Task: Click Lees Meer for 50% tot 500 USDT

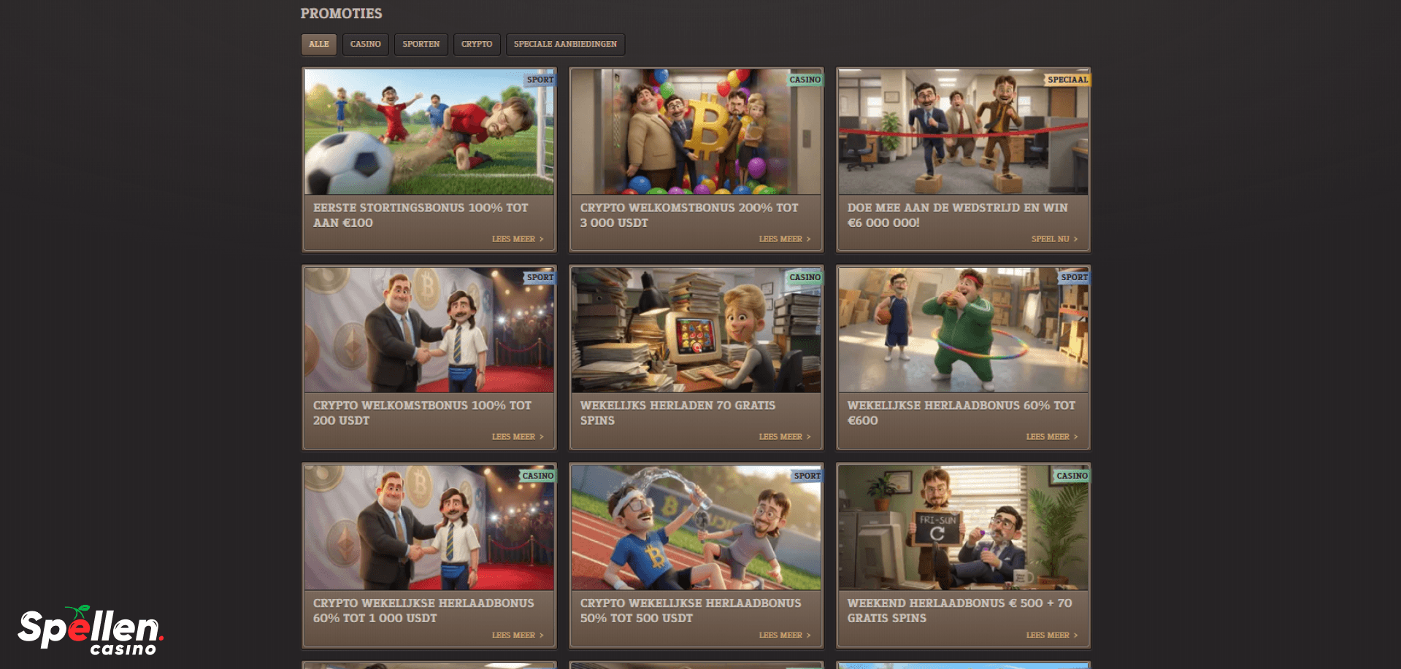Action: point(784,635)
